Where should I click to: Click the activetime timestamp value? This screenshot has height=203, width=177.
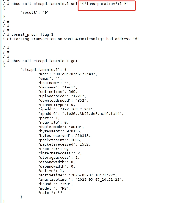pyautogui.click(x=92, y=176)
